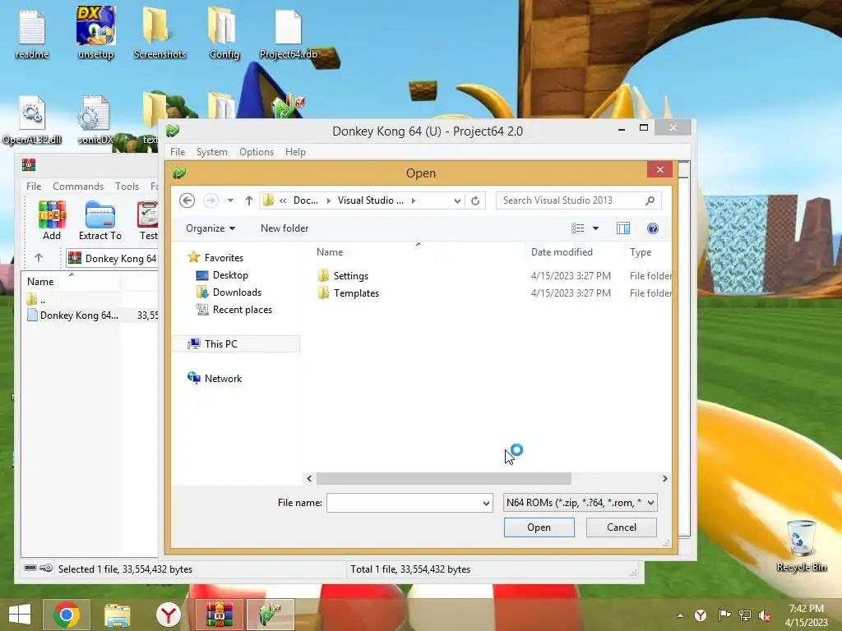Click the horizontal scrollbar thumb in dialog
The height and width of the screenshot is (631, 842).
(x=443, y=479)
